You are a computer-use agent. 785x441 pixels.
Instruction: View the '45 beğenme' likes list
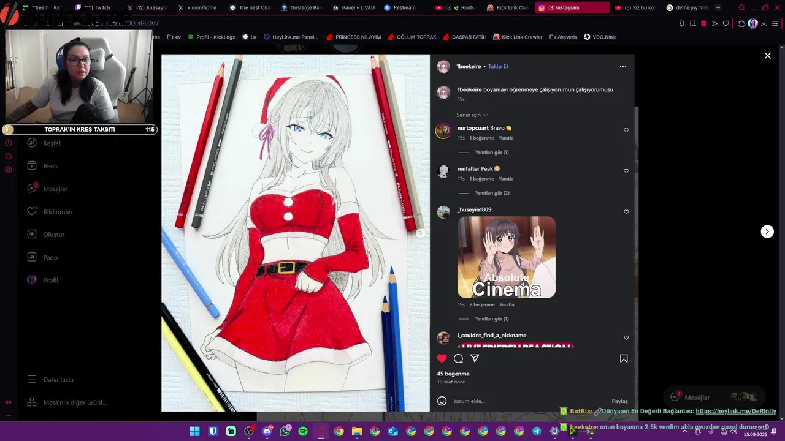pos(453,374)
